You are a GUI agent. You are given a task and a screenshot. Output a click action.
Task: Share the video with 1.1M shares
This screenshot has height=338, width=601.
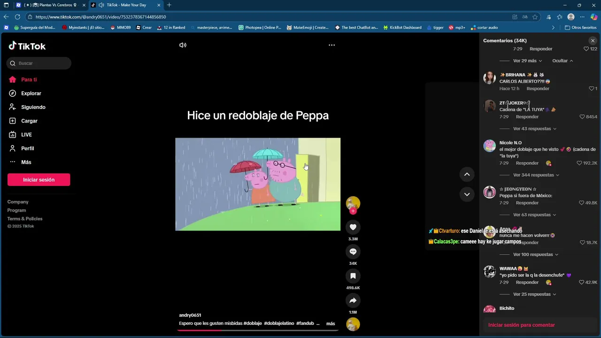pos(353,300)
